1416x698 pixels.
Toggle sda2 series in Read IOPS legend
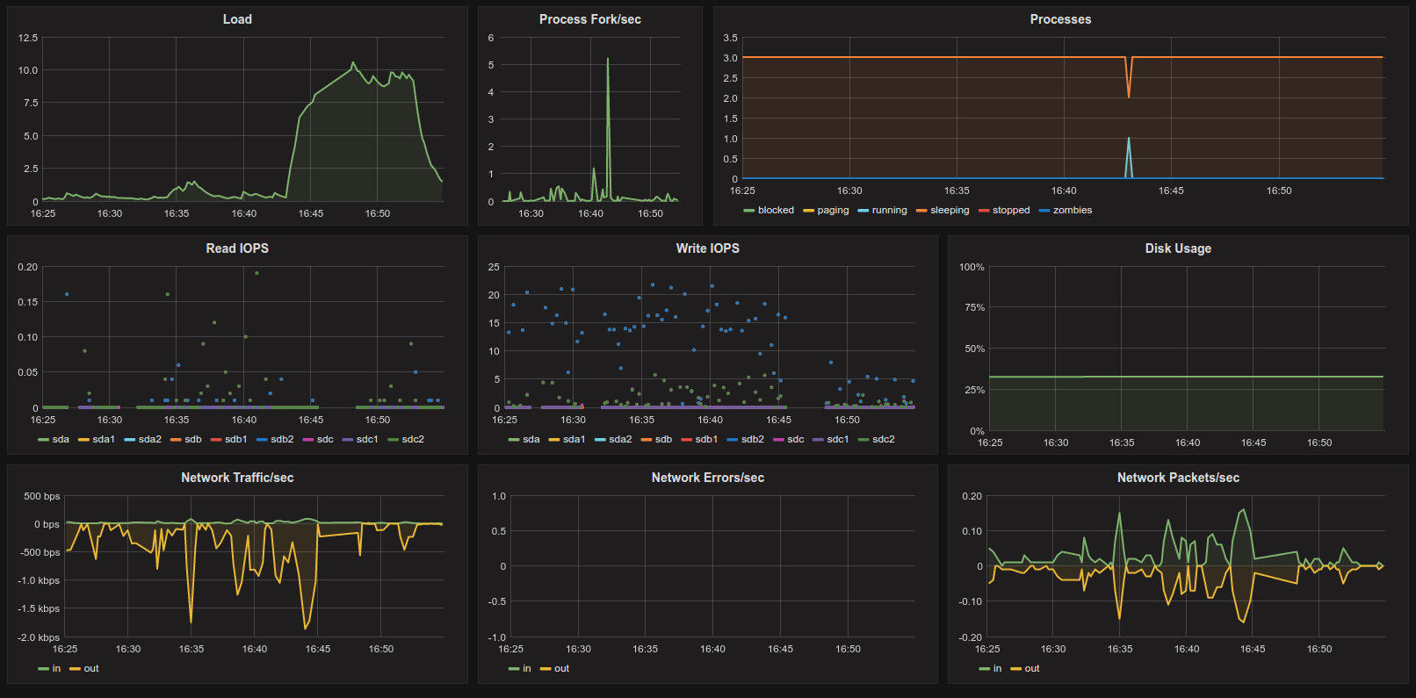point(143,439)
